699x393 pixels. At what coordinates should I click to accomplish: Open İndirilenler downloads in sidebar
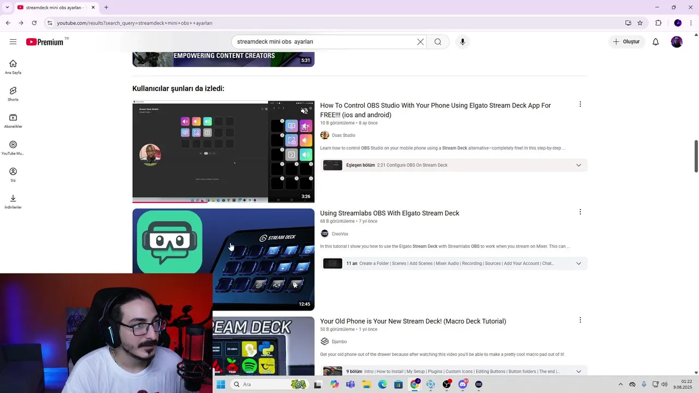[x=13, y=202]
